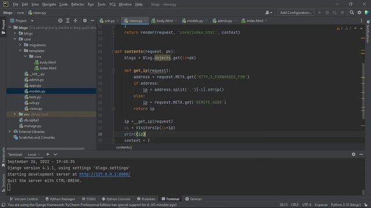The width and height of the screenshot is (371, 208).
Task: Collapse the blogv root project folder
Action: tap(10, 28)
